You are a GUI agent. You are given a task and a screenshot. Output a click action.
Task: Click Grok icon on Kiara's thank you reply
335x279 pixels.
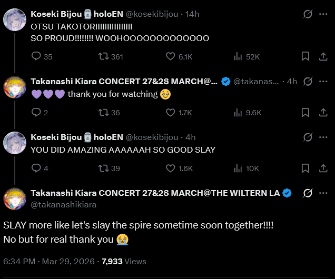pos(309,81)
